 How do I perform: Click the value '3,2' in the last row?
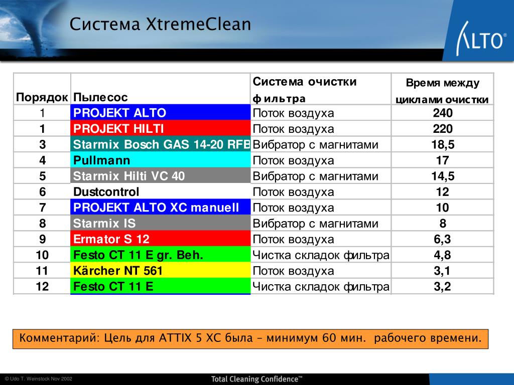pos(443,286)
